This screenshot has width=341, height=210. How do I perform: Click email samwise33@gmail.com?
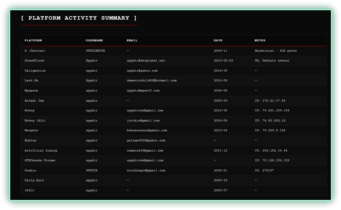pos(145,151)
